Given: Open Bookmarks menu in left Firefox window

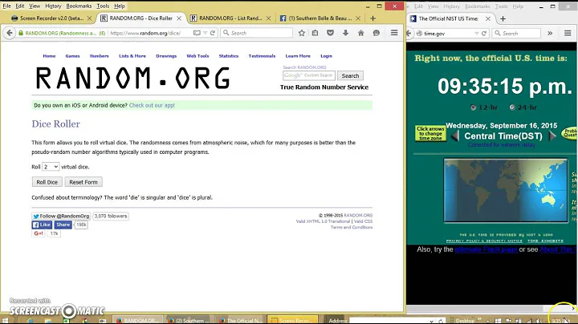Looking at the screenshot, I should point(79,6).
